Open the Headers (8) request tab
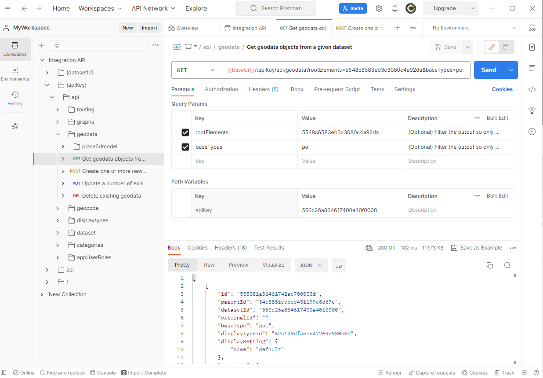 pyautogui.click(x=264, y=89)
